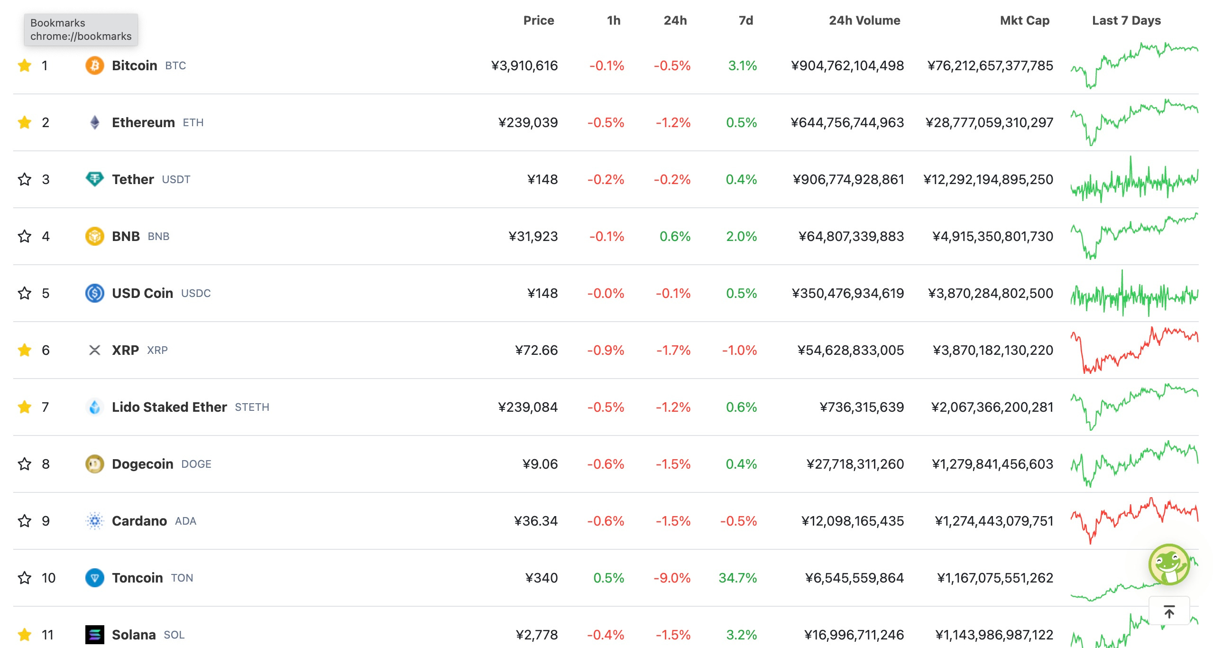Click Tether volume ¥906,774,928,861
The width and height of the screenshot is (1213, 648).
point(848,179)
